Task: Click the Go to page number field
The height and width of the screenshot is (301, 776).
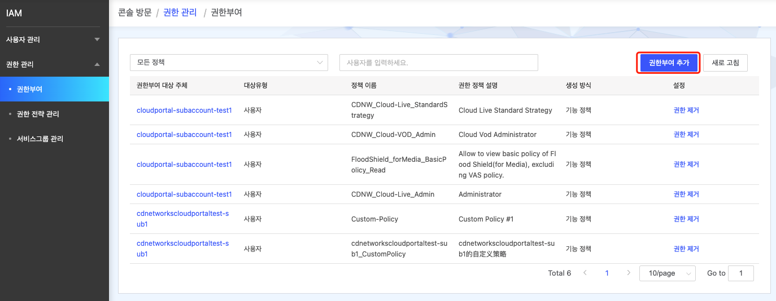Action: coord(740,273)
